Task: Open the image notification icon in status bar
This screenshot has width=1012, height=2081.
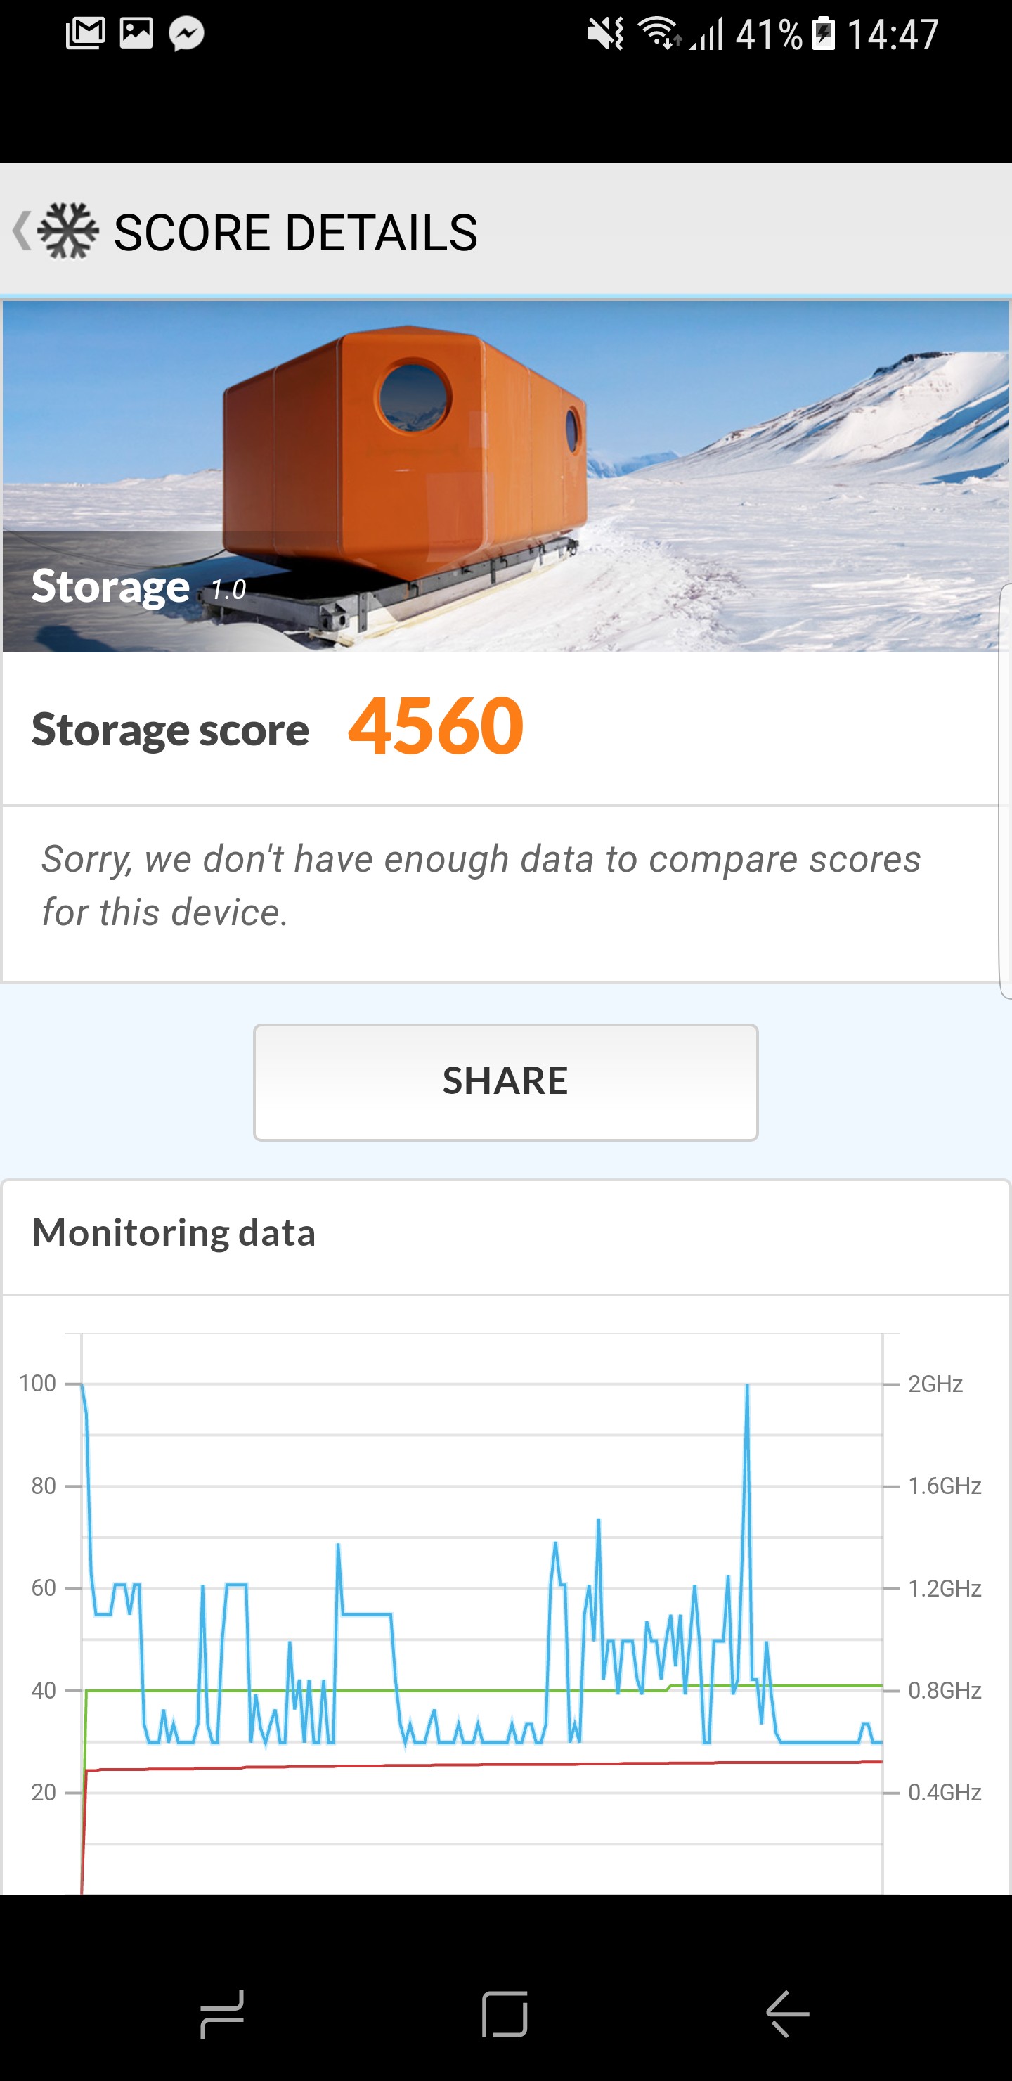Action: (136, 33)
